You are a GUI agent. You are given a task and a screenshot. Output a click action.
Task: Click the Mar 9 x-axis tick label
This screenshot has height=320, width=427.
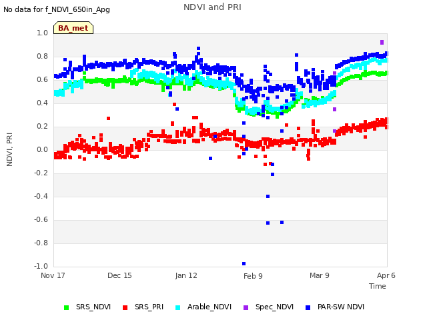click(320, 275)
